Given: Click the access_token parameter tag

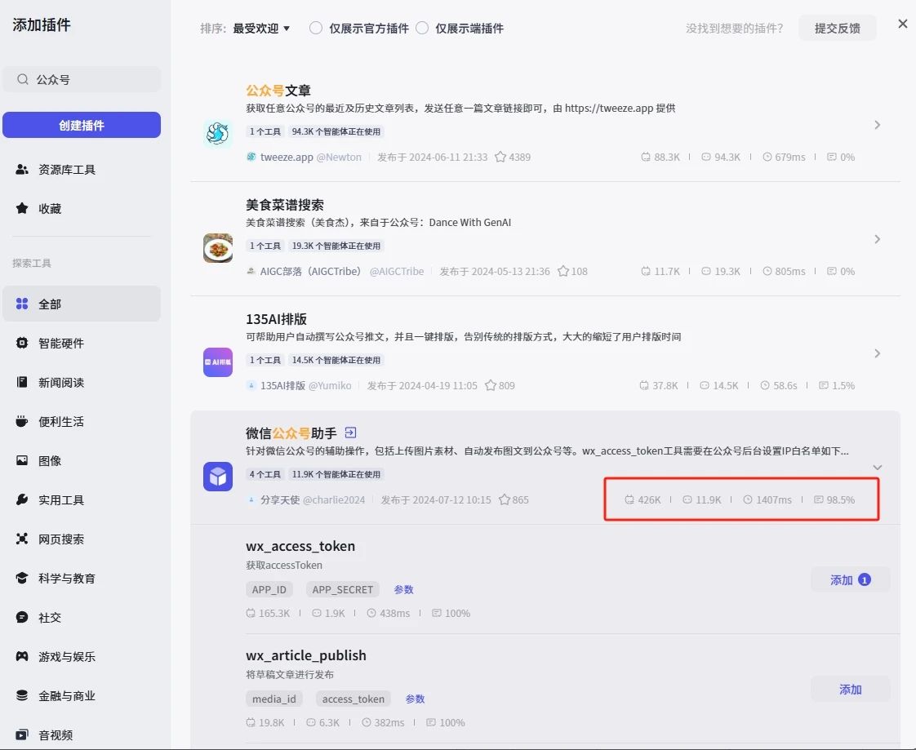Looking at the screenshot, I should tap(354, 699).
